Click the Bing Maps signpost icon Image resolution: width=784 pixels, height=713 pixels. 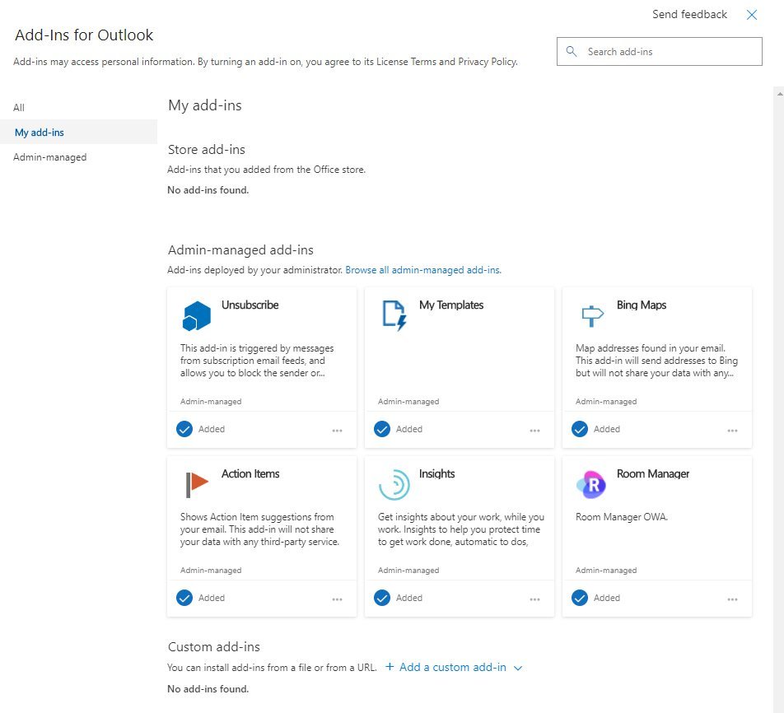coord(592,315)
